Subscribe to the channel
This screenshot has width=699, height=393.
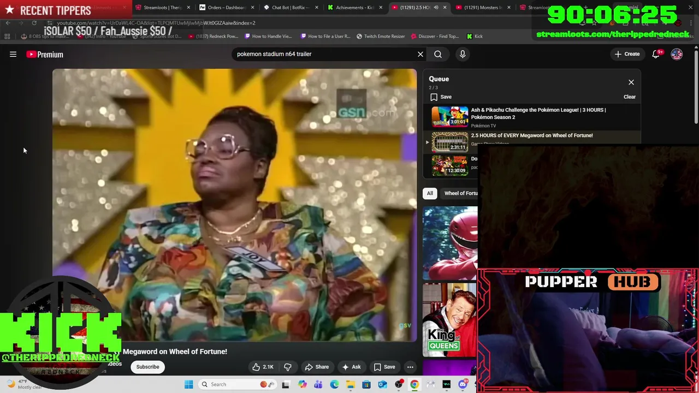(x=147, y=367)
